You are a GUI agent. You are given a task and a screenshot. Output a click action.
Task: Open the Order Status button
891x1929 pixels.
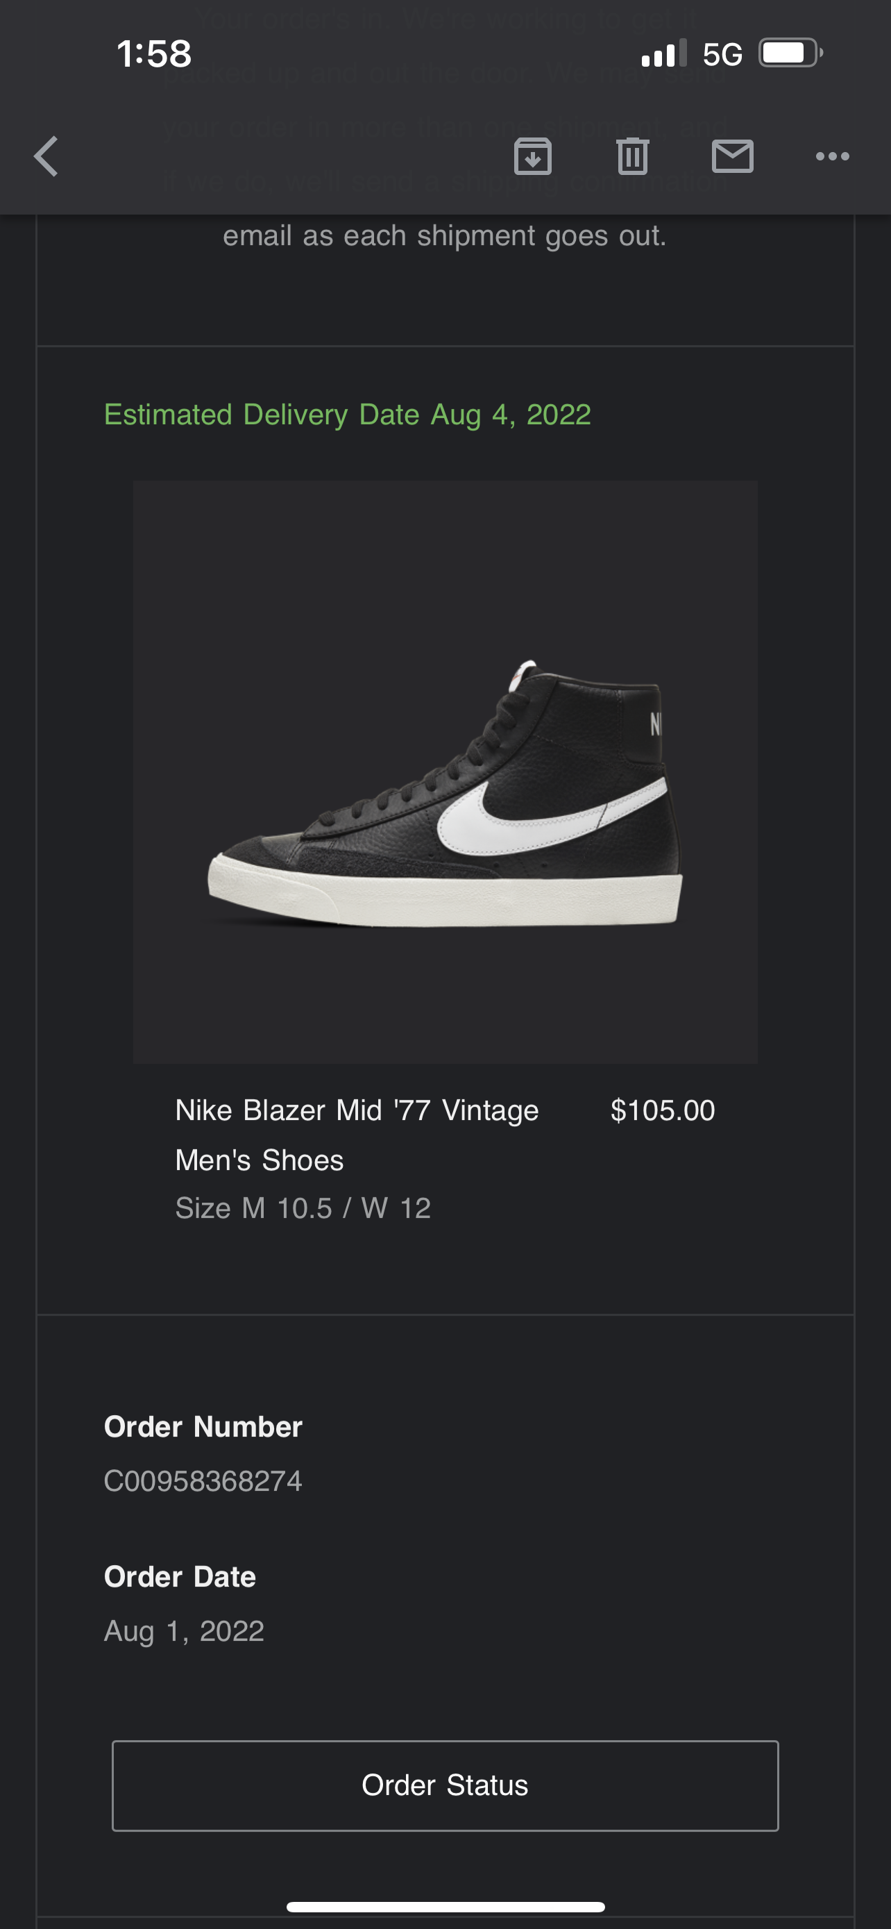445,1785
